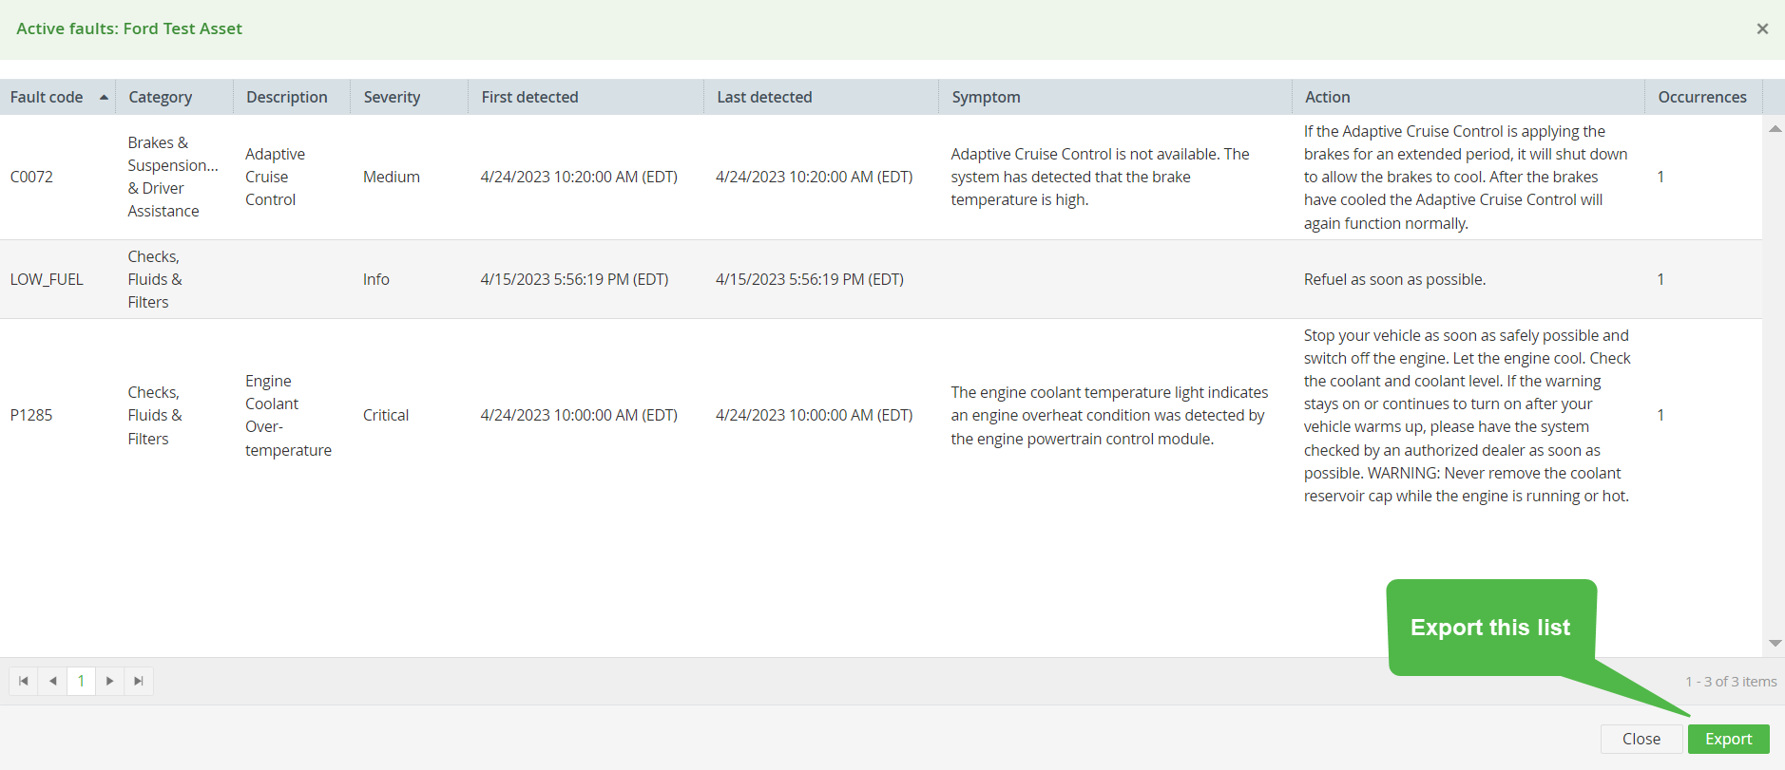Click LOW_FUEL last detected timestamp
The height and width of the screenshot is (770, 1785).
(810, 279)
